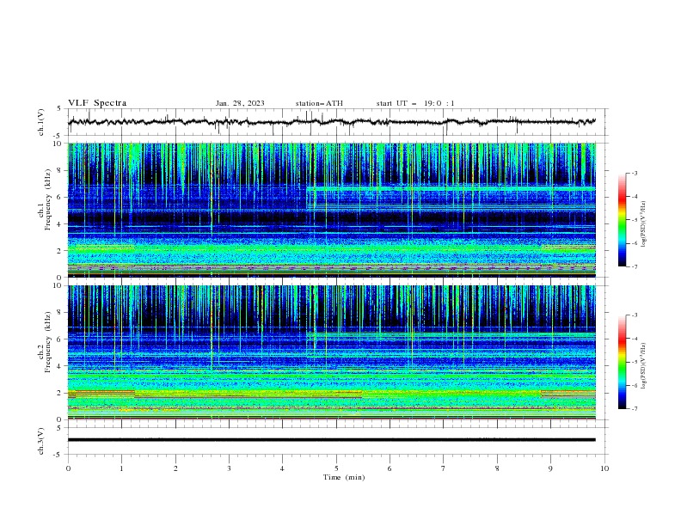
Task: Click the "9" minute tick on time axis
Action: [550, 468]
